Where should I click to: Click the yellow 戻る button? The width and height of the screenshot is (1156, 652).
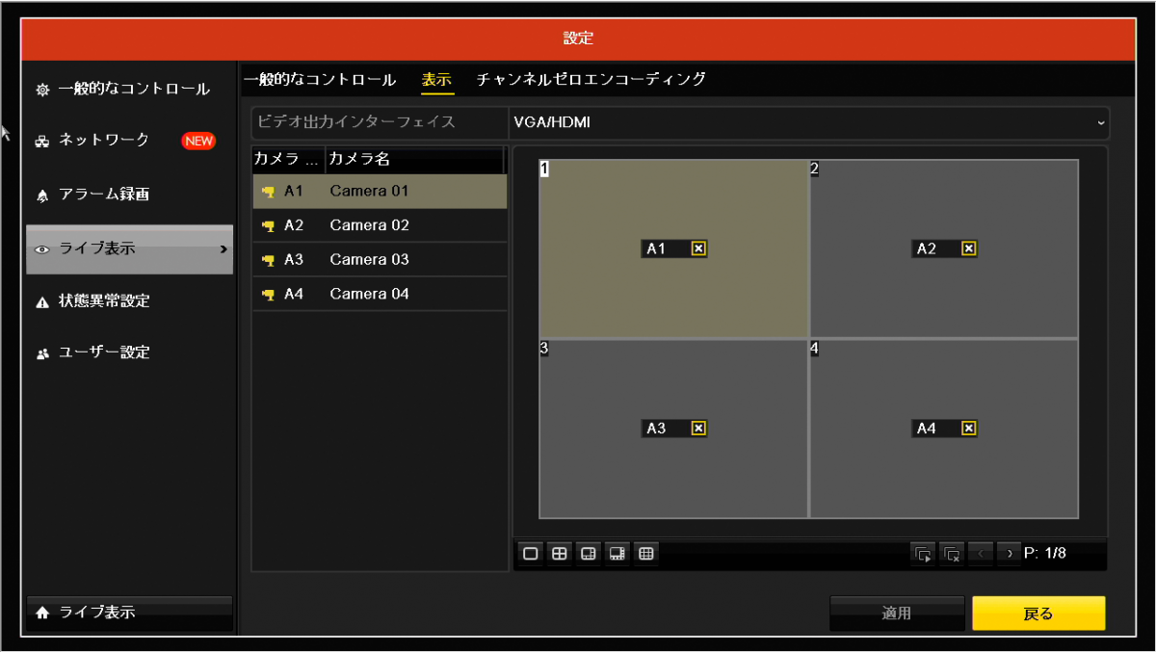coord(1038,613)
